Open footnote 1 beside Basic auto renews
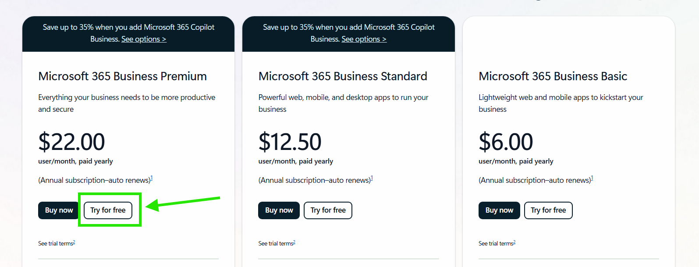 pyautogui.click(x=592, y=178)
